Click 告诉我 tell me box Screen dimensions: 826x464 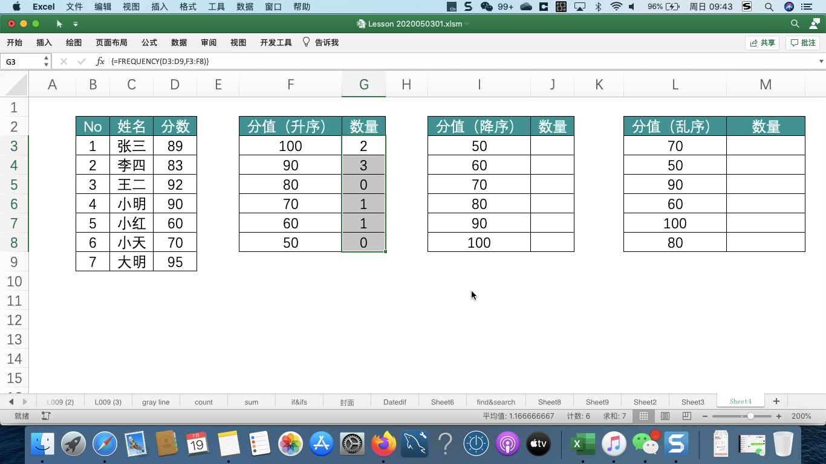(327, 42)
